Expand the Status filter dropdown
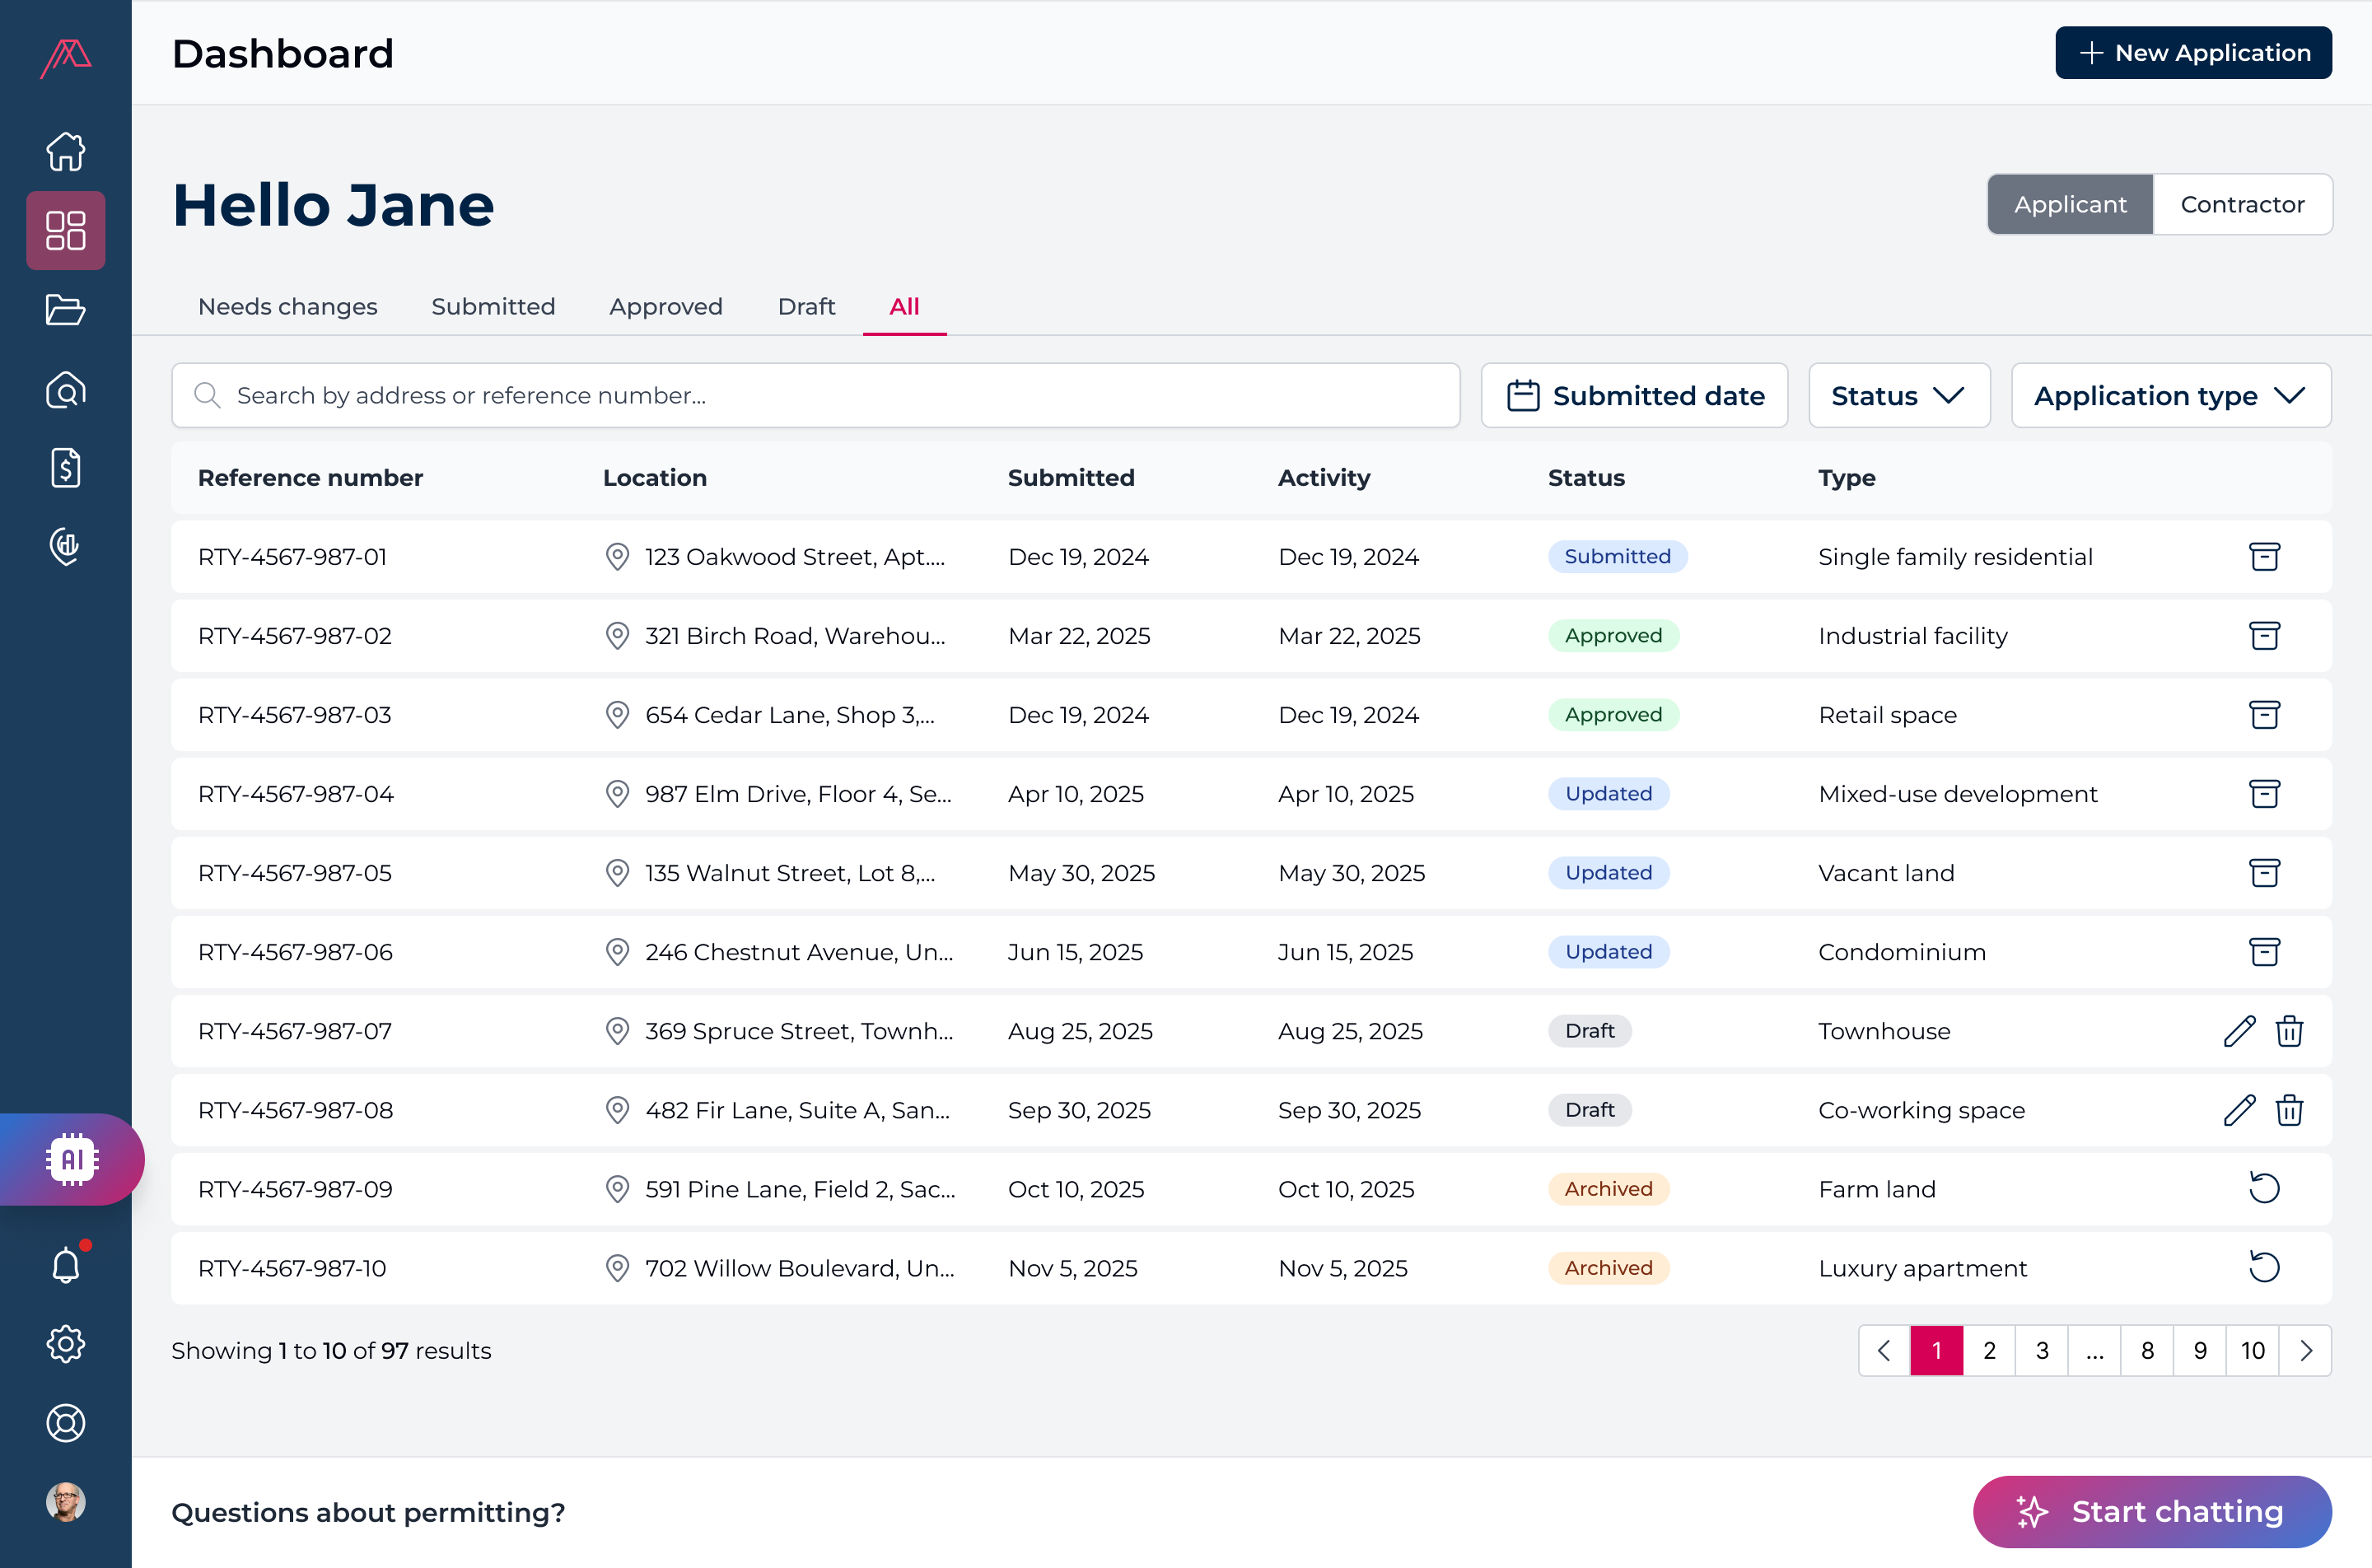This screenshot has height=1568, width=2372. 1898,396
